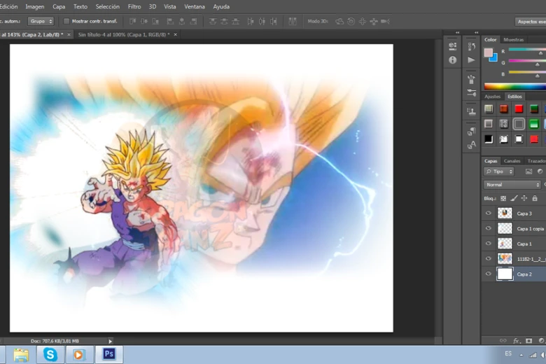Click the add layer mask icon
The height and width of the screenshot is (364, 546).
[x=529, y=341]
